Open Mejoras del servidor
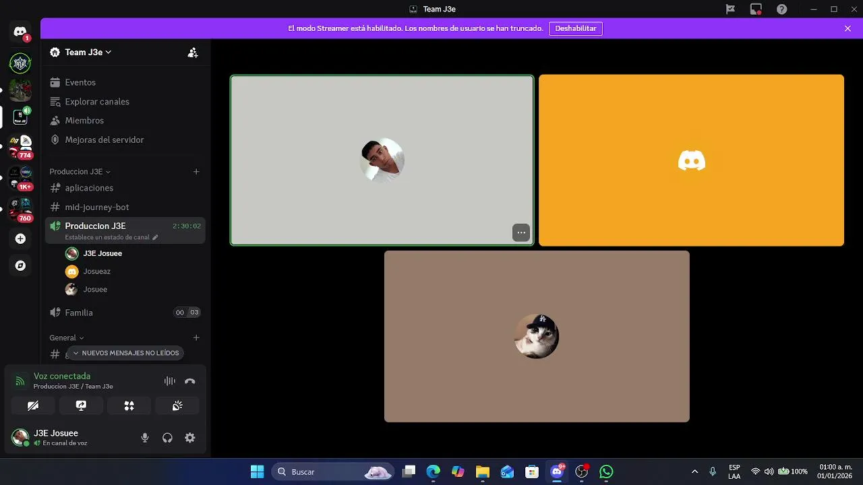This screenshot has width=863, height=485. pos(125,140)
